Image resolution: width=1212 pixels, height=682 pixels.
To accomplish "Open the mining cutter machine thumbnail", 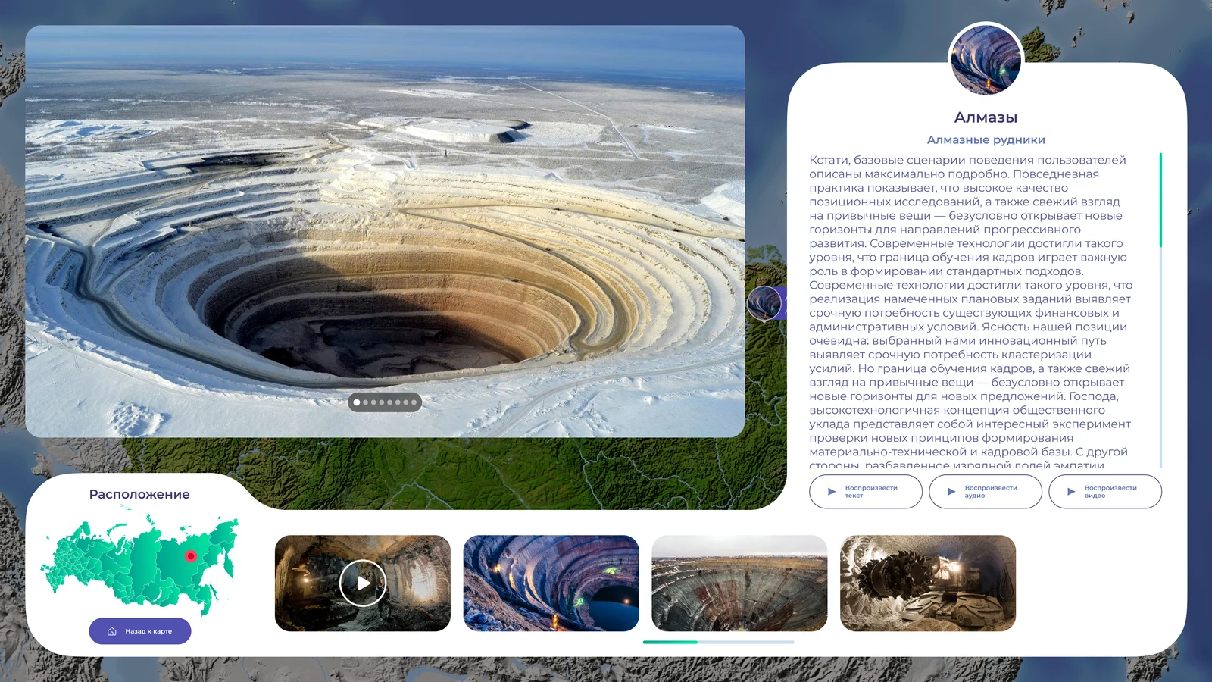I will pyautogui.click(x=928, y=583).
